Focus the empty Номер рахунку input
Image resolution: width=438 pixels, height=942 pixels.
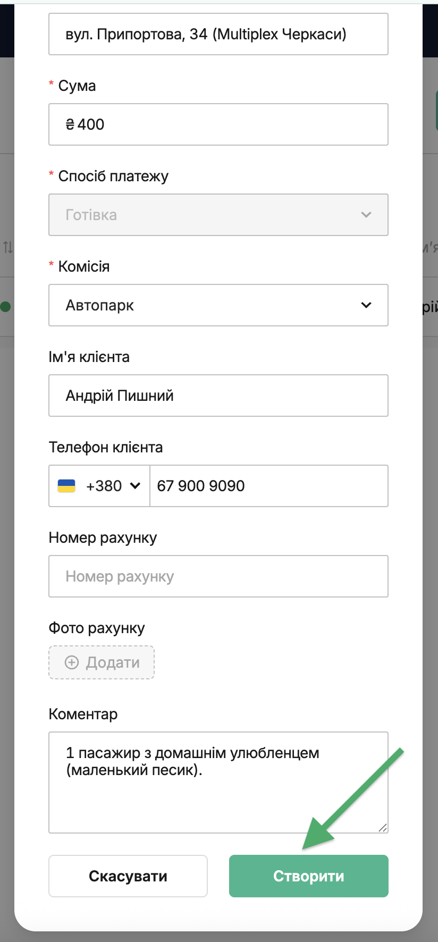coord(218,576)
